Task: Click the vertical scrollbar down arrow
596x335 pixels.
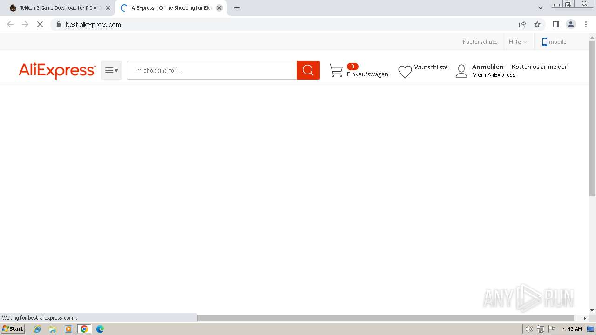Action: [x=592, y=310]
